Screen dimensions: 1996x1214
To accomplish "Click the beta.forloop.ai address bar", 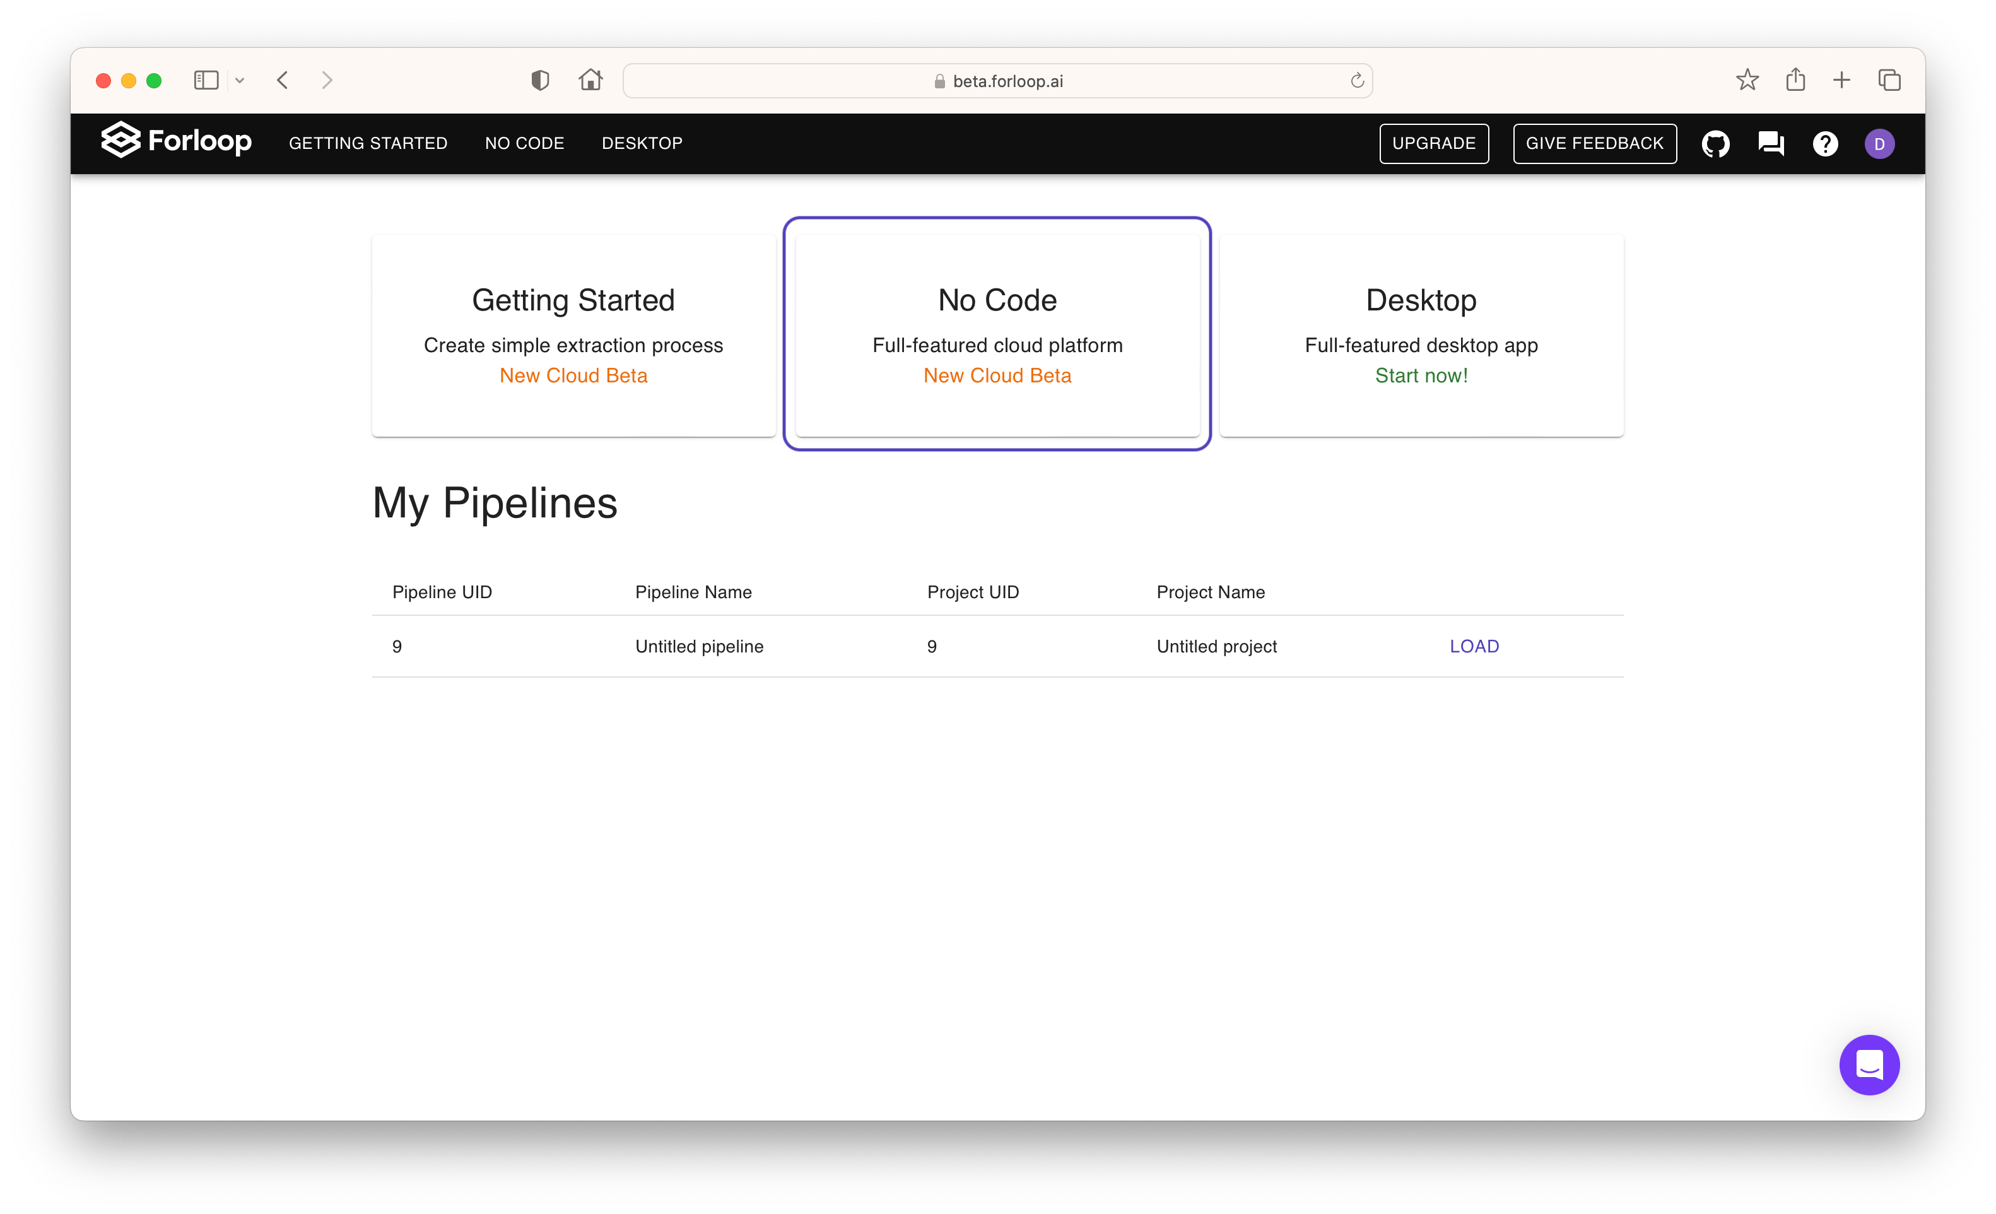I will [x=997, y=81].
